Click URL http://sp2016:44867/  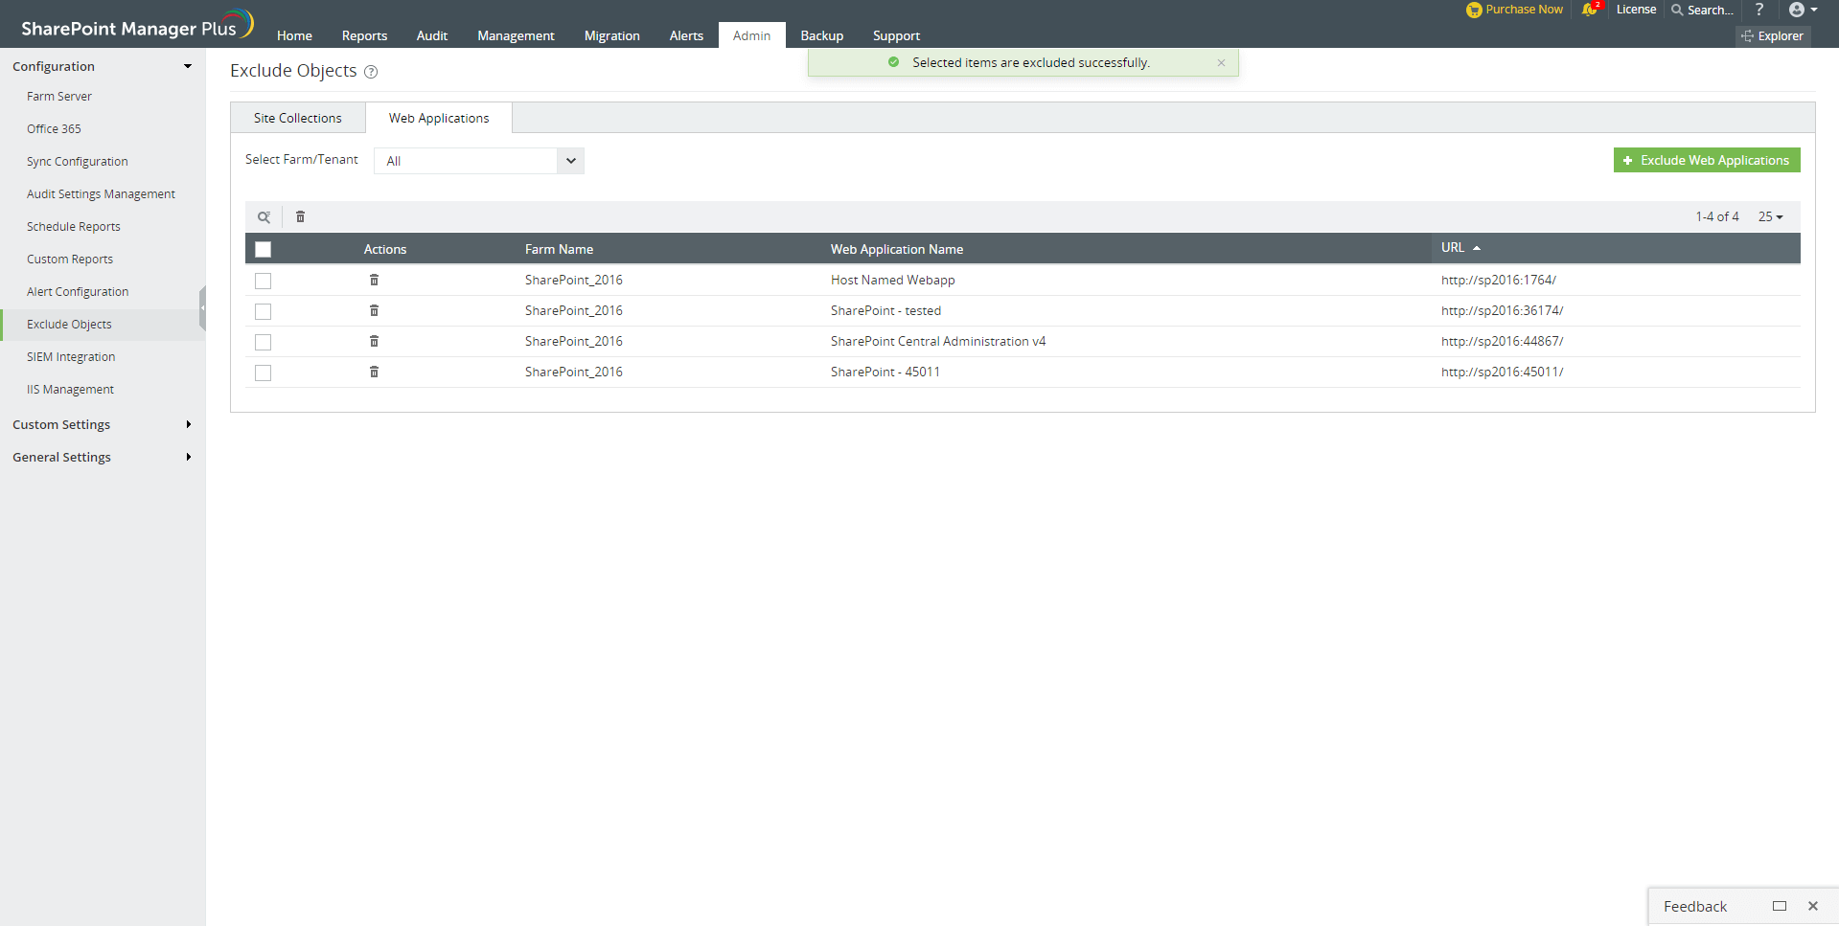point(1503,341)
